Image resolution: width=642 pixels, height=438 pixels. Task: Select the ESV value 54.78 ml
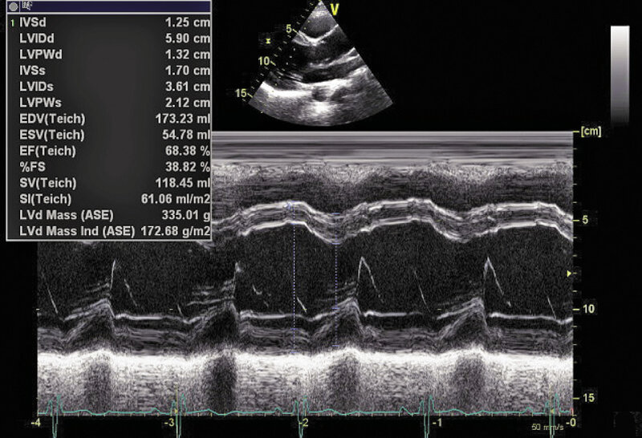coord(186,135)
